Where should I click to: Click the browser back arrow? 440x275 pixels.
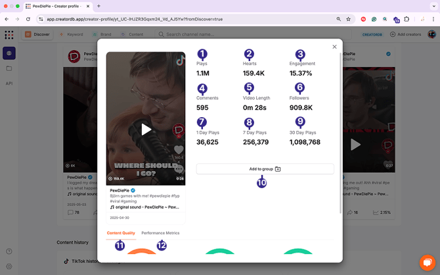click(x=7, y=19)
